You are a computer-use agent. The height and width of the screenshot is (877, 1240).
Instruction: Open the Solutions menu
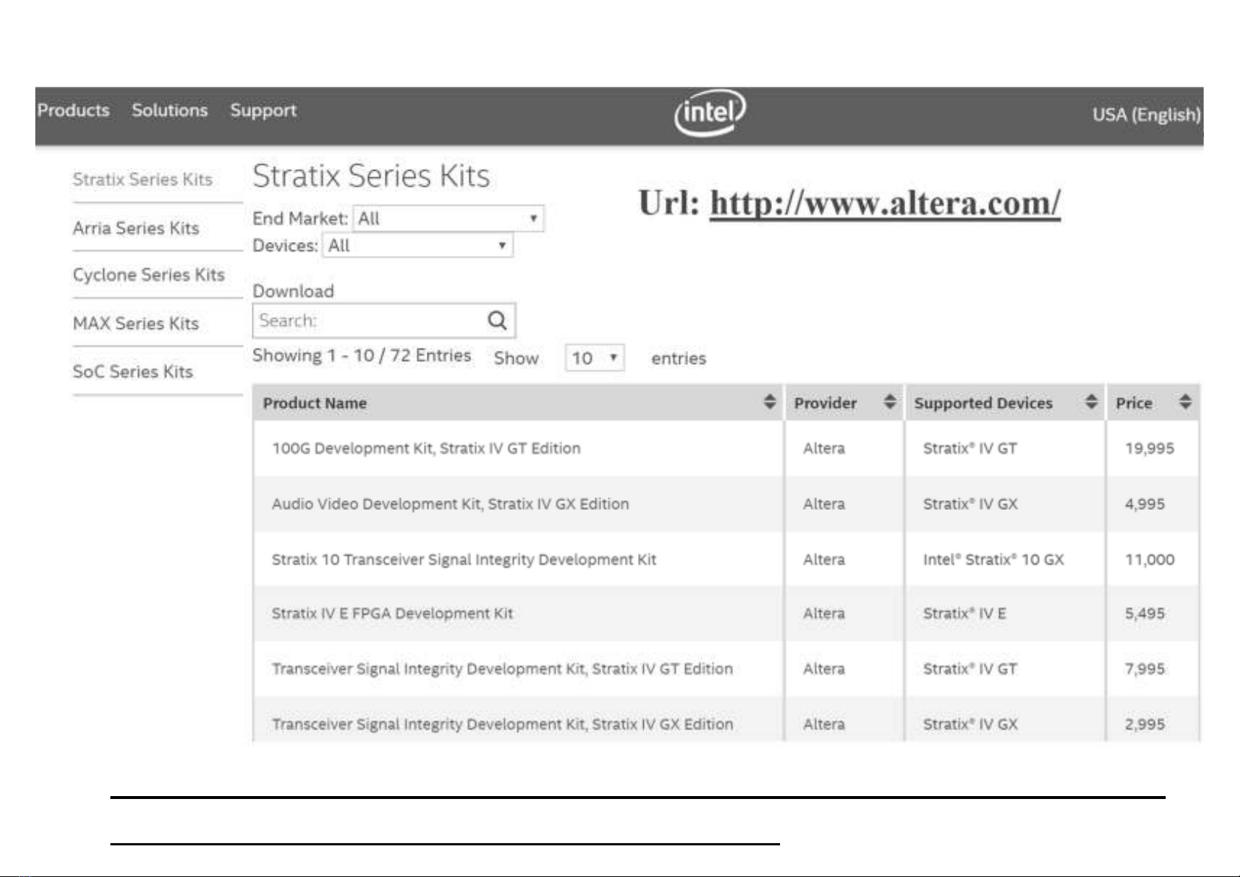coord(169,110)
